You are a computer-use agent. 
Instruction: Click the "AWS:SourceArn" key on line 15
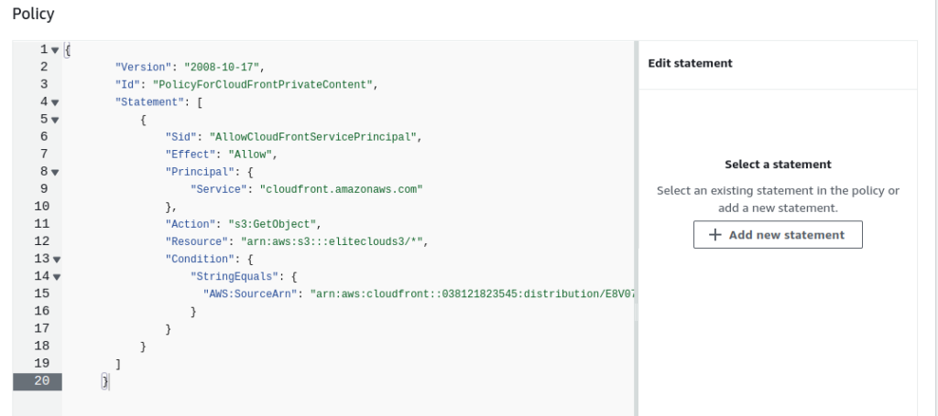(x=250, y=293)
